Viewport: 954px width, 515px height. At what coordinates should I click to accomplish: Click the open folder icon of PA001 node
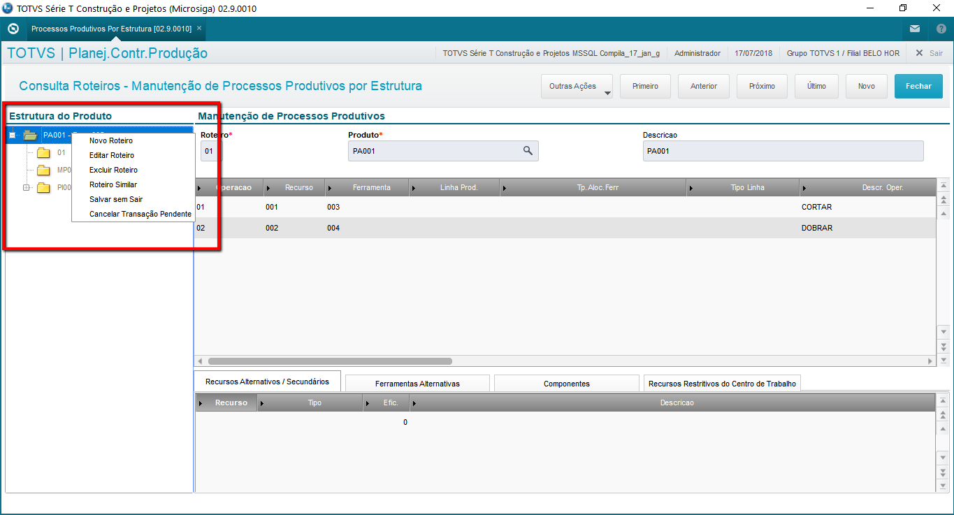30,135
